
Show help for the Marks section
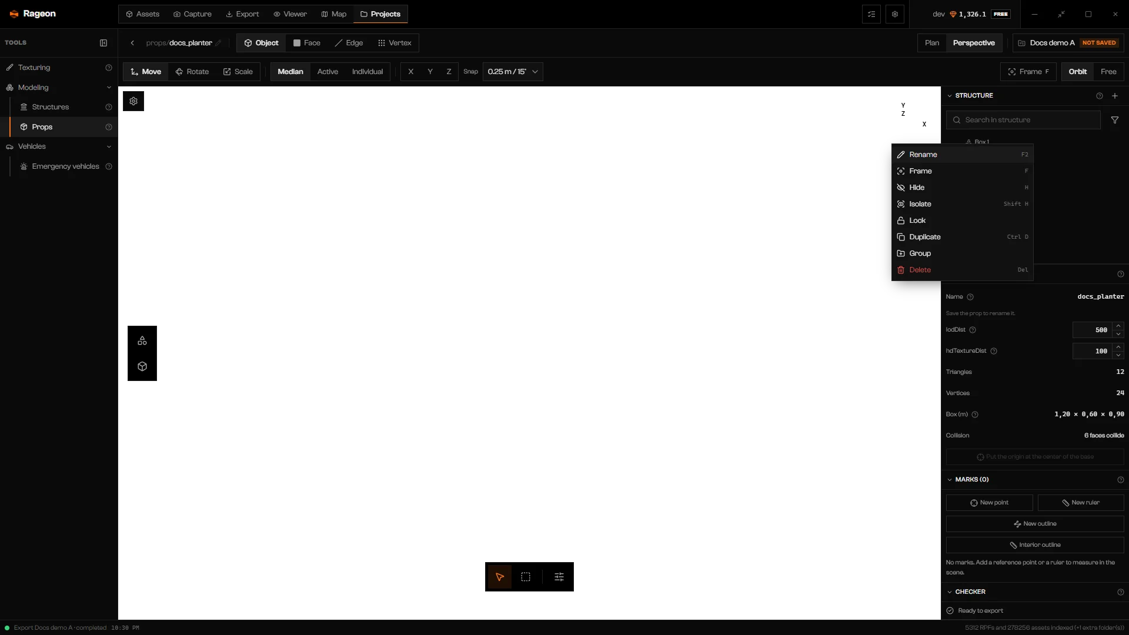pos(1121,480)
